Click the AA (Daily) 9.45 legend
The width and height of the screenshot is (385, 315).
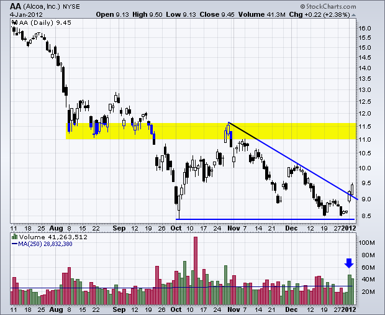pyautogui.click(x=45, y=23)
